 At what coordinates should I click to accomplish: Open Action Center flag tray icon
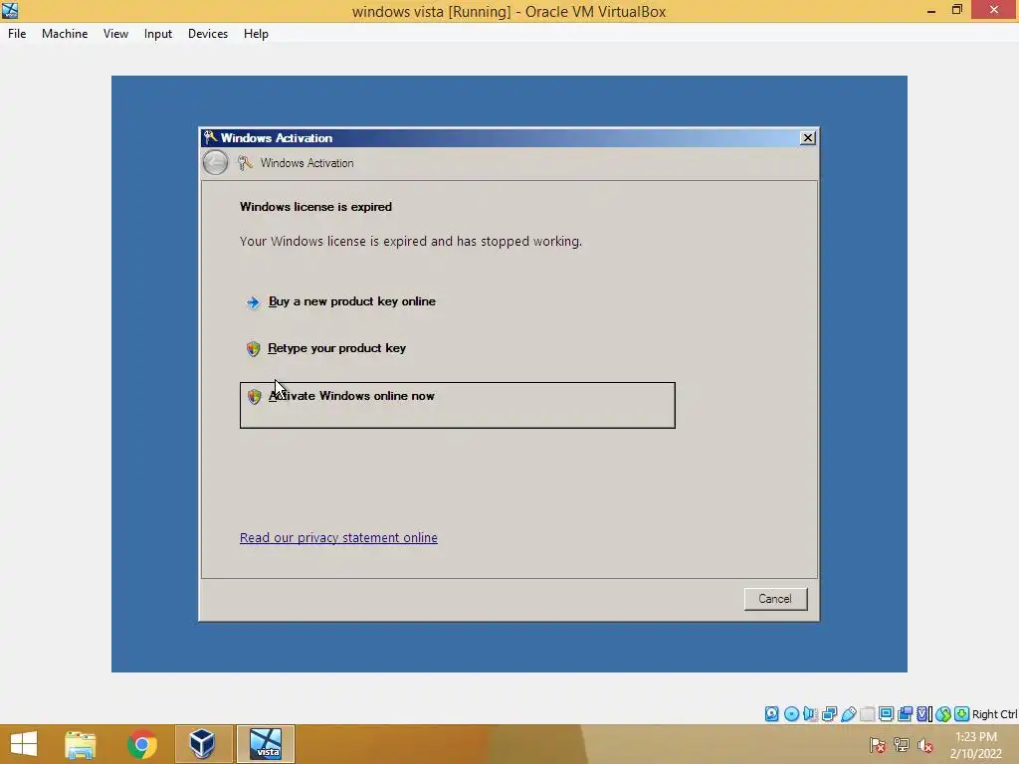[878, 745]
